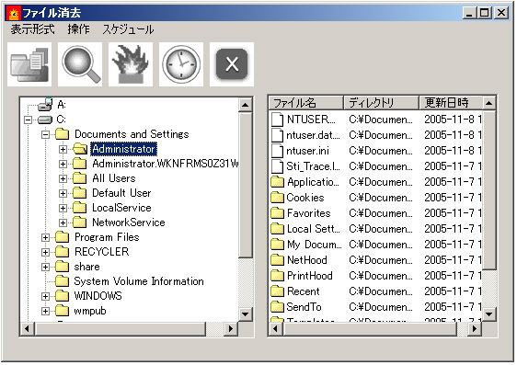Click the burning fire erase icon
The width and height of the screenshot is (517, 365).
pos(131,64)
